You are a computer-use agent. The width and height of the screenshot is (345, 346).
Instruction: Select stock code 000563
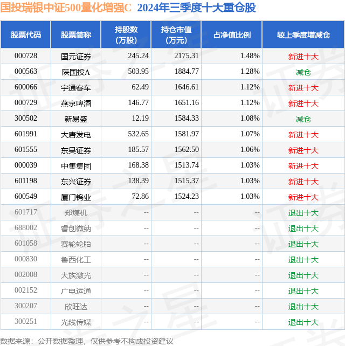[25, 72]
